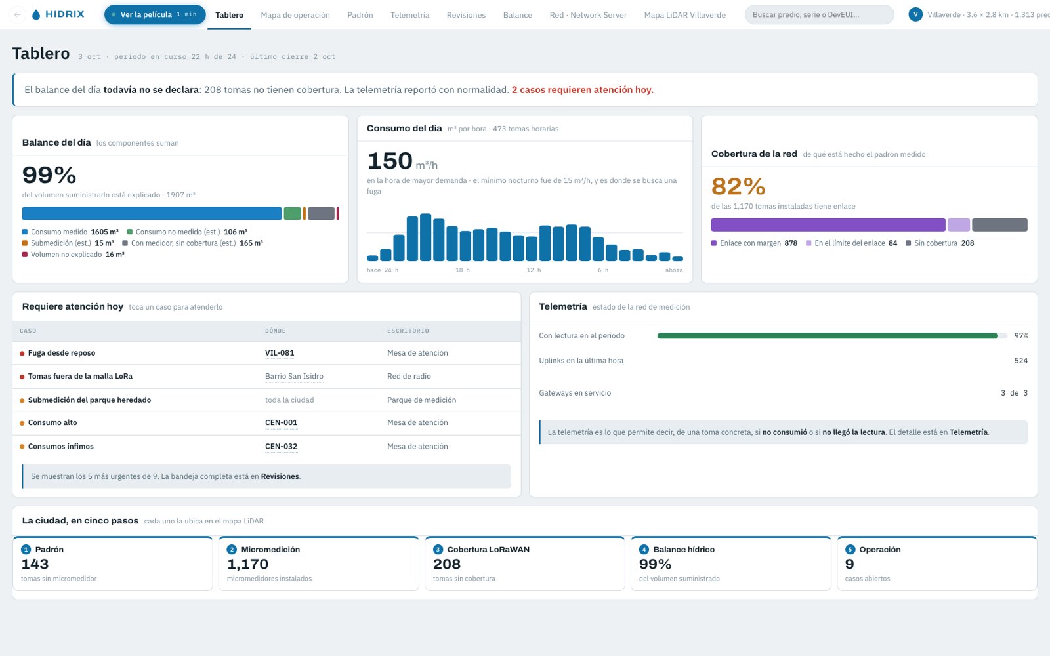Open the Barrio San Isidro link
This screenshot has height=656, width=1050.
point(294,377)
